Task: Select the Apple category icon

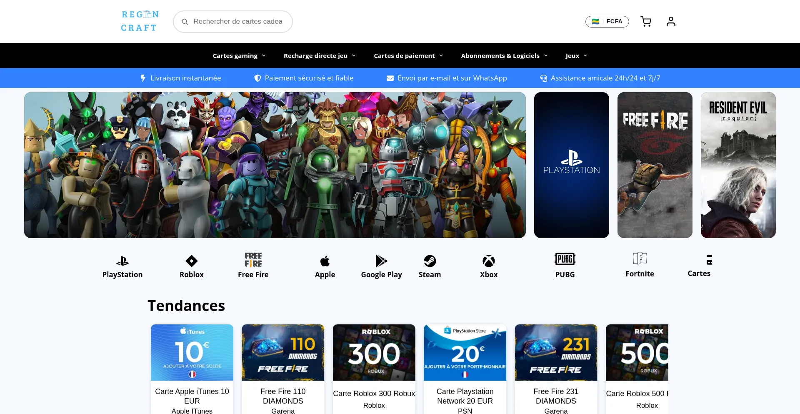Action: tap(325, 261)
